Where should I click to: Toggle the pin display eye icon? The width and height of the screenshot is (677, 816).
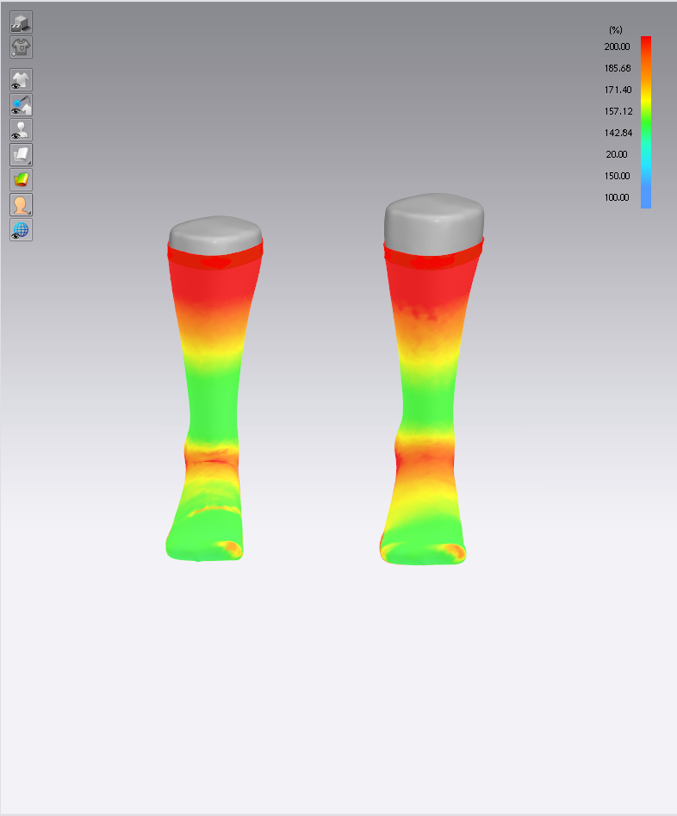[x=21, y=105]
